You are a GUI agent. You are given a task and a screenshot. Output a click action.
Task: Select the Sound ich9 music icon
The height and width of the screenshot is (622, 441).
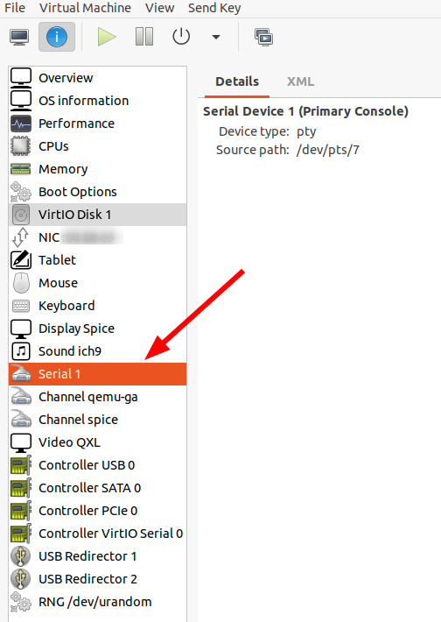tap(21, 351)
